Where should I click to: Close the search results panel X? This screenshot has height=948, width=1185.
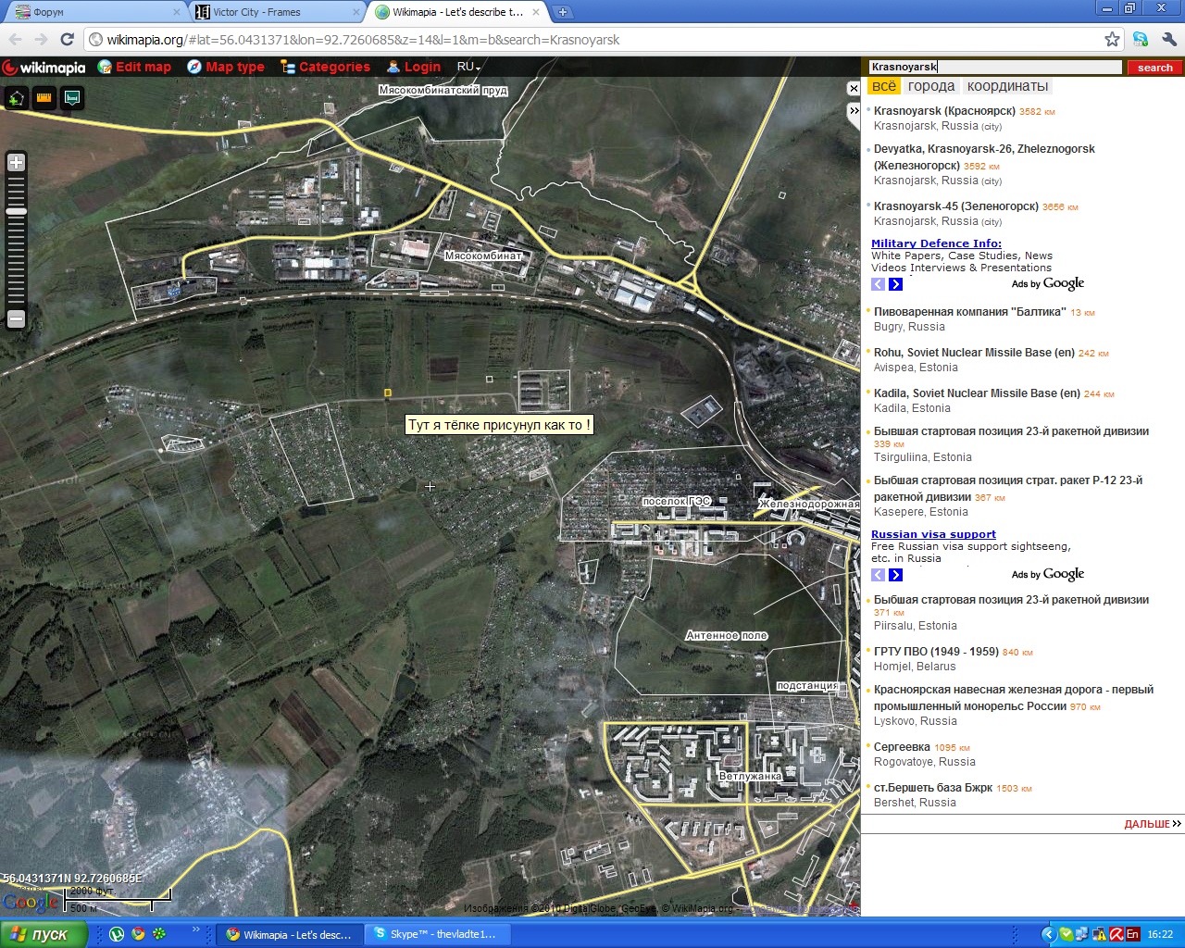click(854, 89)
